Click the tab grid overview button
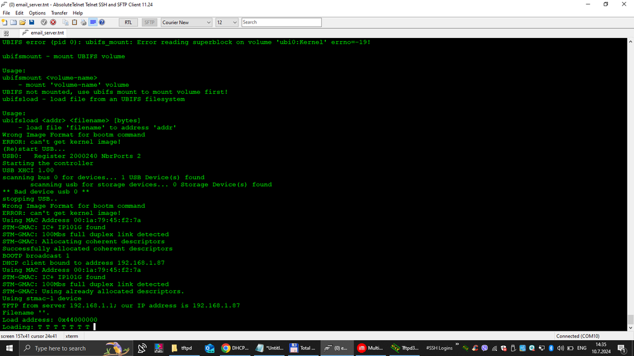Viewport: 634px width, 356px height. tap(6, 32)
